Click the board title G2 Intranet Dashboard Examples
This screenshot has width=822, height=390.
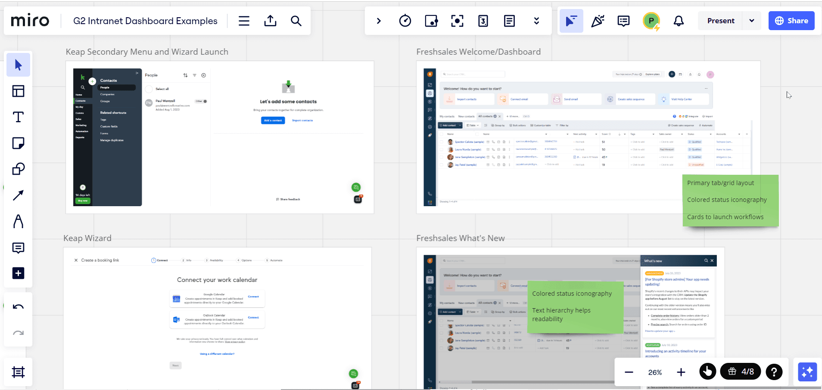[x=145, y=21]
